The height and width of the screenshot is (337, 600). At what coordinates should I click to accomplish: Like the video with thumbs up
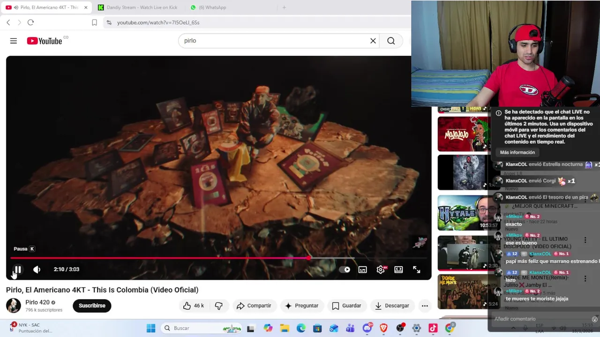coord(193,306)
